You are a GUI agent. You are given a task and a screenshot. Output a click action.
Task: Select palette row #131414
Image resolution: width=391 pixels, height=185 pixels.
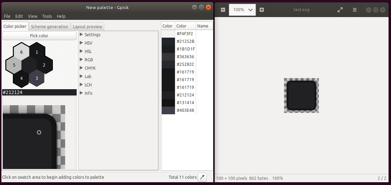187,103
